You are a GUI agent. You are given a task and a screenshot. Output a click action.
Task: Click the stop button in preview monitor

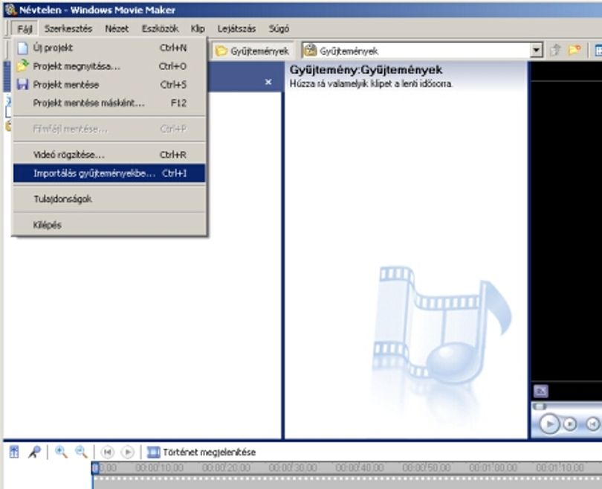(570, 424)
